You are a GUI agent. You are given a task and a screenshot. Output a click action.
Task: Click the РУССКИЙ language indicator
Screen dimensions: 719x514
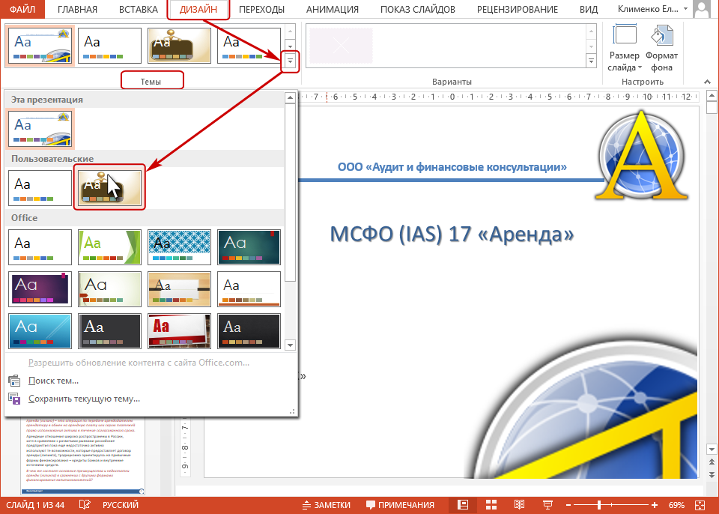coord(120,505)
